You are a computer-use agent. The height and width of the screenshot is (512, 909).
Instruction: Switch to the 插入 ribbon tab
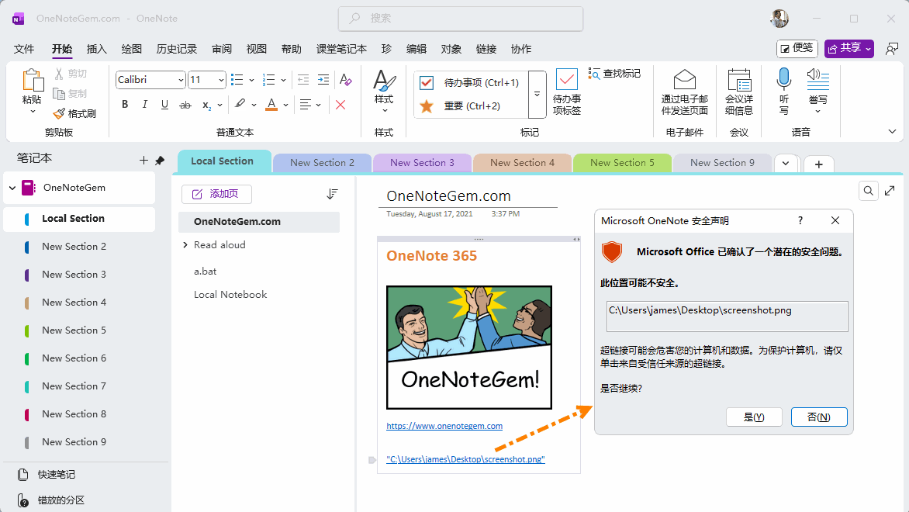coord(96,48)
